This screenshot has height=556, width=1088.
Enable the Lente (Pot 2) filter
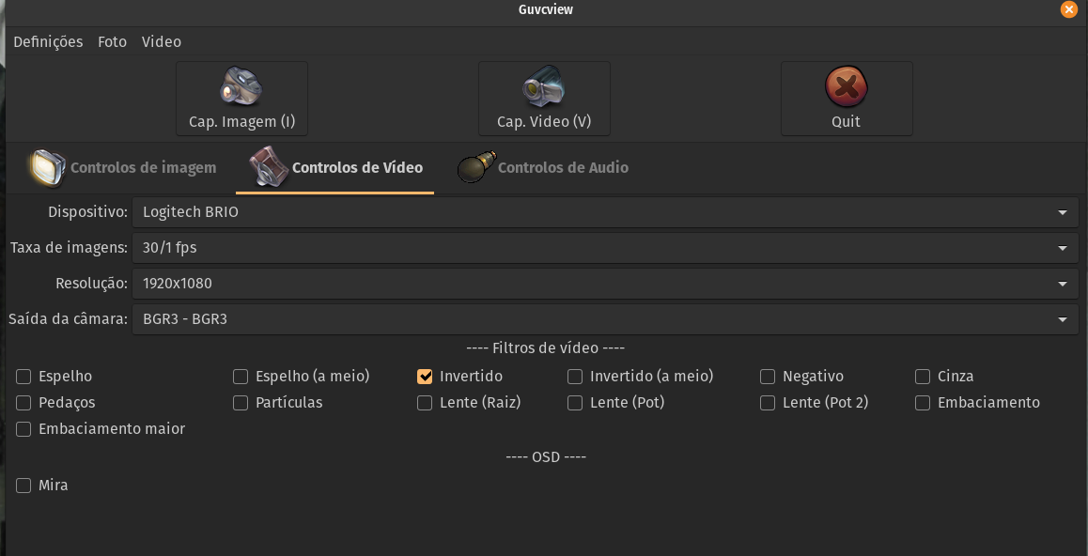pos(768,403)
